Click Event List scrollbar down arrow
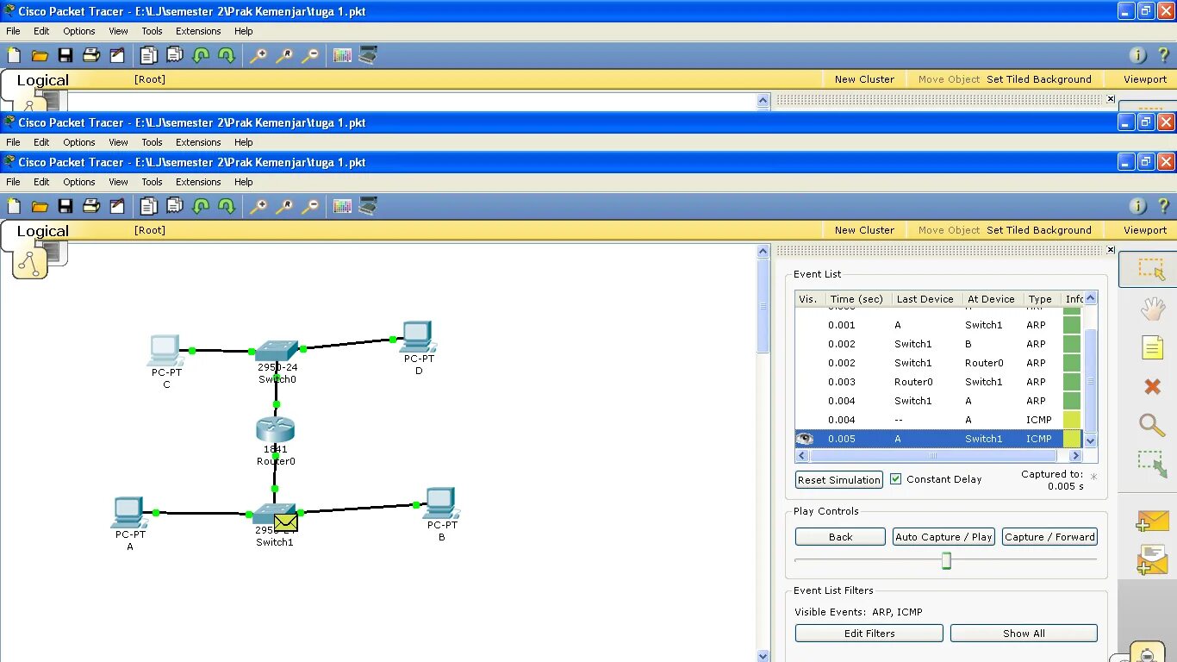This screenshot has width=1177, height=662. [x=1091, y=440]
